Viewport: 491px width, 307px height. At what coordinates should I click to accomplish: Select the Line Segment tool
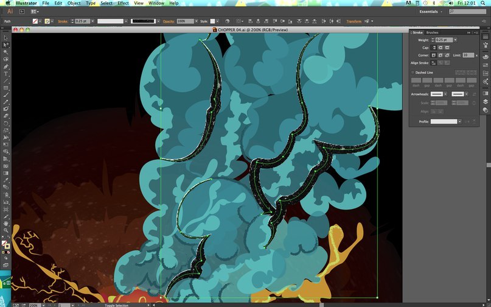(x=5, y=81)
